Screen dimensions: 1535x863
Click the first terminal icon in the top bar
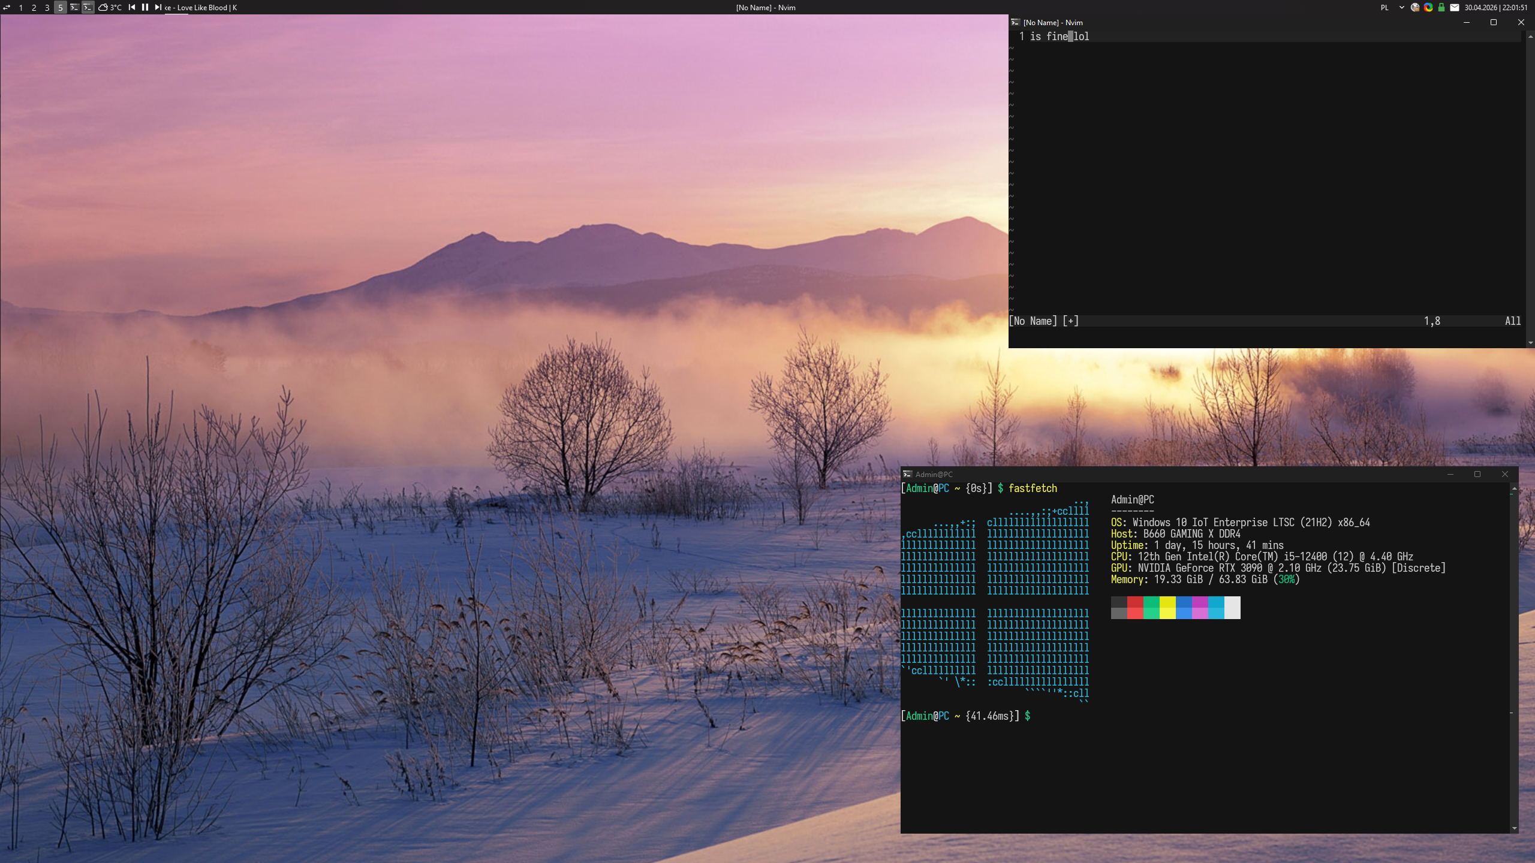tap(74, 7)
